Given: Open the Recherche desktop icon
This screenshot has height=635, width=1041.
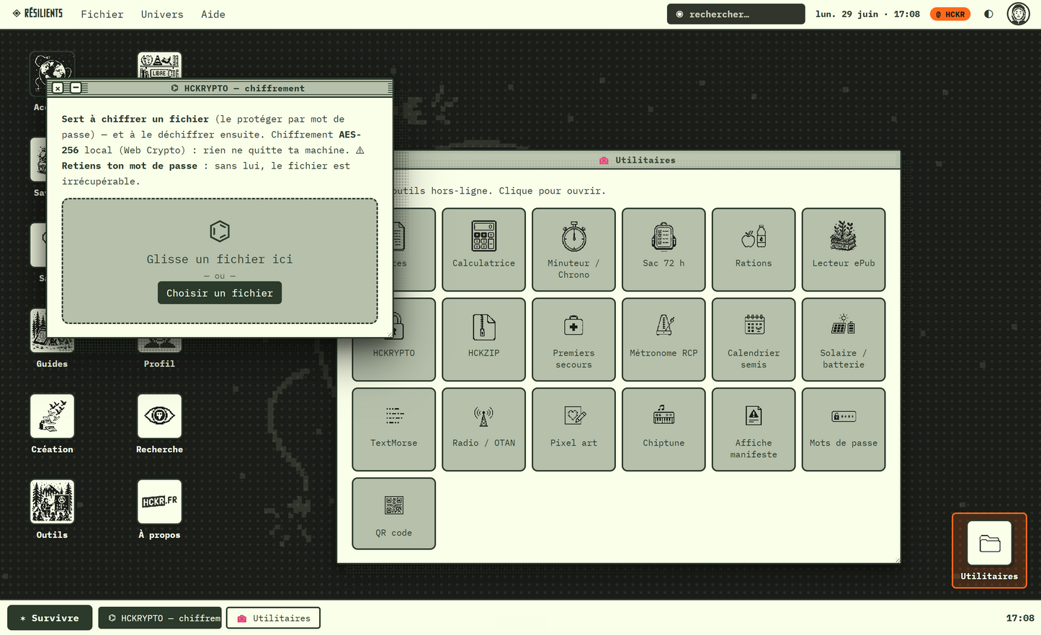Looking at the screenshot, I should [x=159, y=424].
